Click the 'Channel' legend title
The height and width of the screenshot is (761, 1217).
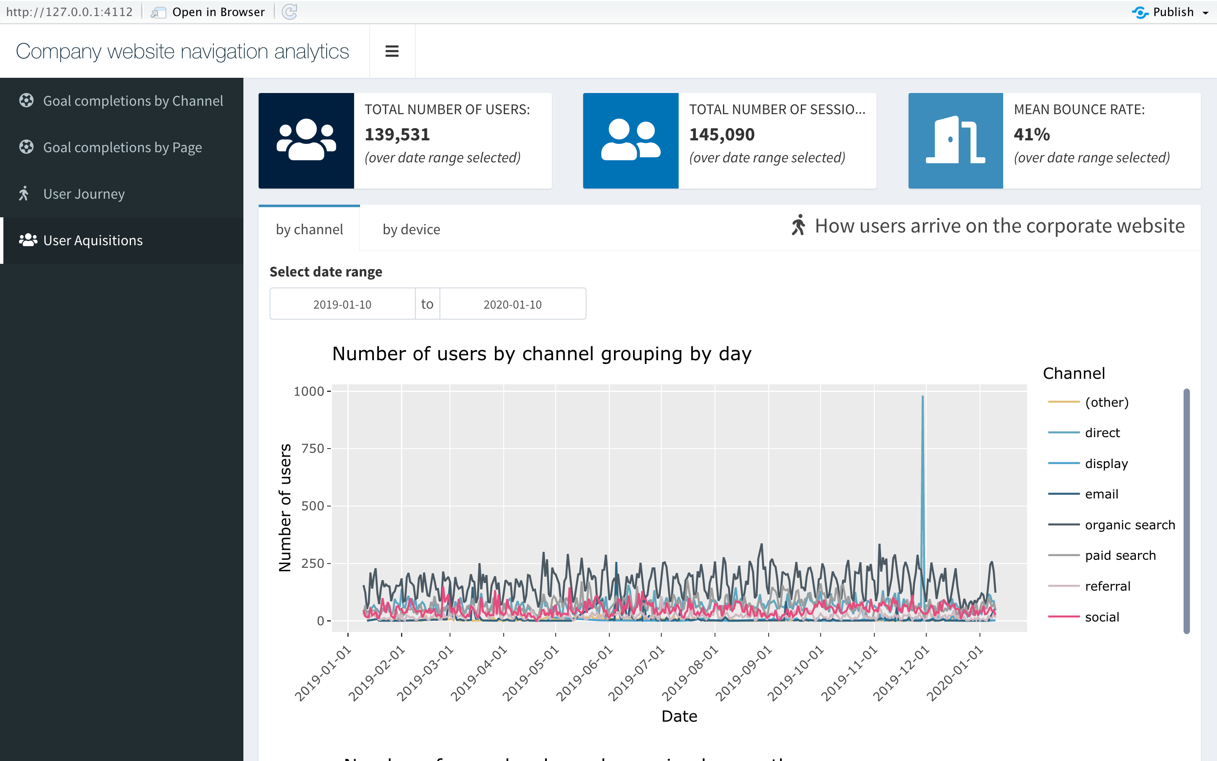[x=1074, y=373]
